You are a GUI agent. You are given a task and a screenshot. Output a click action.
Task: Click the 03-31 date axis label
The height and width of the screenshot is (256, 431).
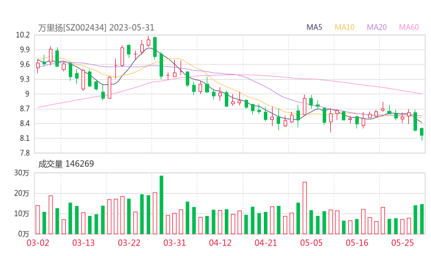pos(175,243)
